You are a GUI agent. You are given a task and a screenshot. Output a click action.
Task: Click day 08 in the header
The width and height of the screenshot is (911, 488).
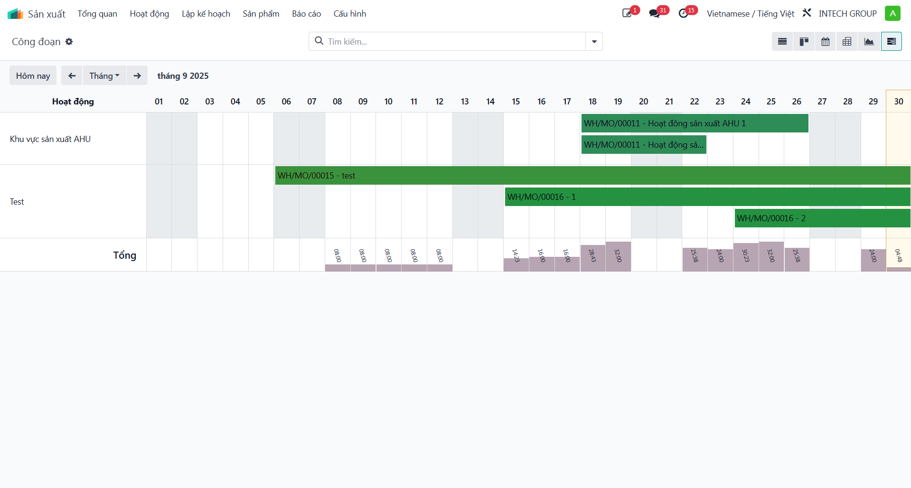point(338,102)
